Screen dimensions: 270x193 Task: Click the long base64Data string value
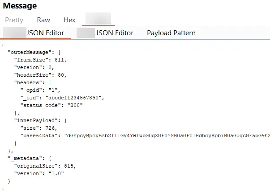point(167,136)
